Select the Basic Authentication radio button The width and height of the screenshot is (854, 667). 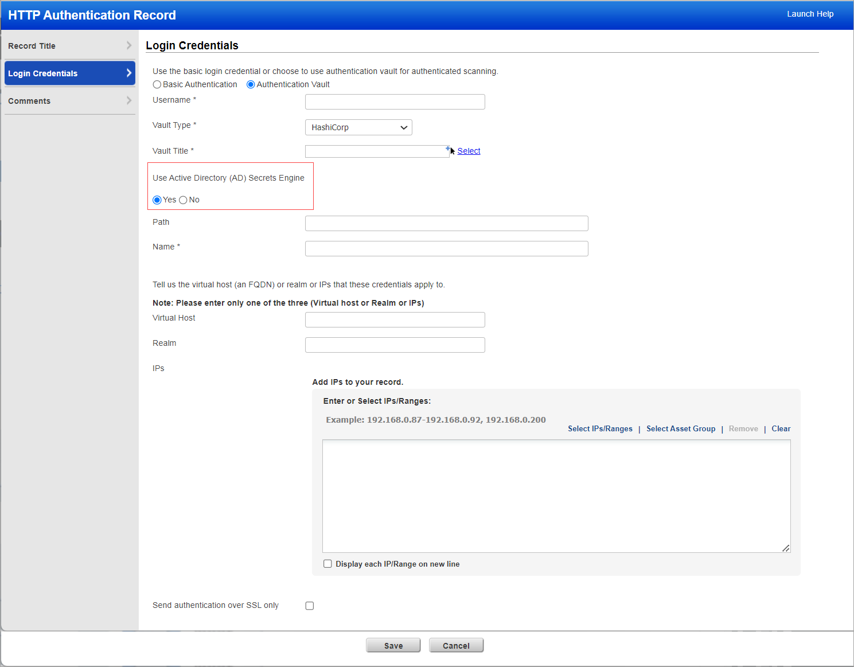tap(157, 85)
